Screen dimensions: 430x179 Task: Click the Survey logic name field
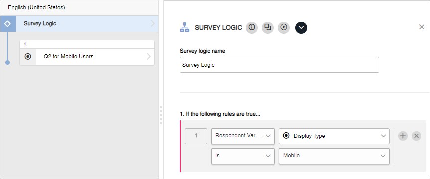(x=279, y=65)
